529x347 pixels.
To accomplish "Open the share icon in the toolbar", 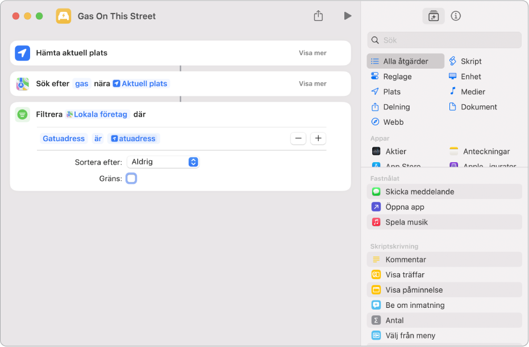I will (318, 16).
